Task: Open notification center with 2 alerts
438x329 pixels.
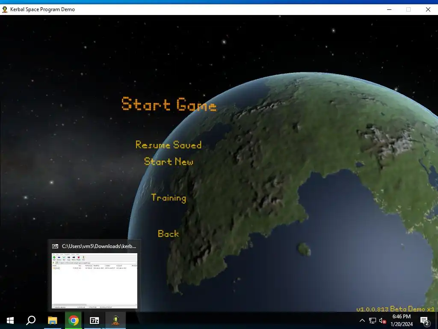Action: coord(425,320)
